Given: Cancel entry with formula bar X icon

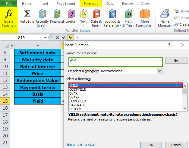Looking at the screenshot, I should pos(58,37).
